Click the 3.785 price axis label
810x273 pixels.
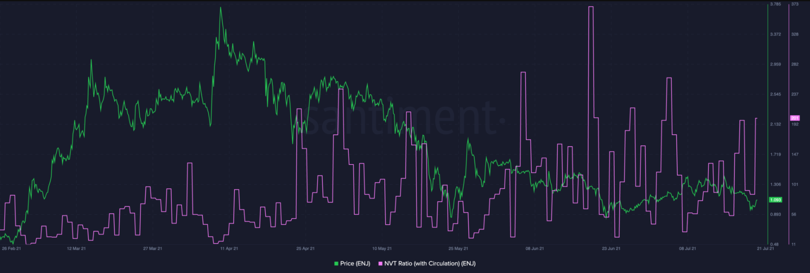tap(775, 4)
